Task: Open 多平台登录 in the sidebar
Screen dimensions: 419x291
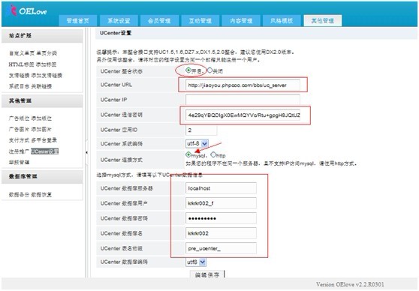Action: [x=44, y=140]
